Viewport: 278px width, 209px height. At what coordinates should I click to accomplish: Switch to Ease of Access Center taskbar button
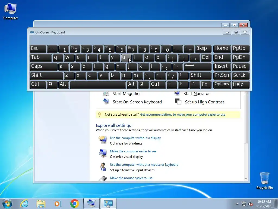(108, 204)
